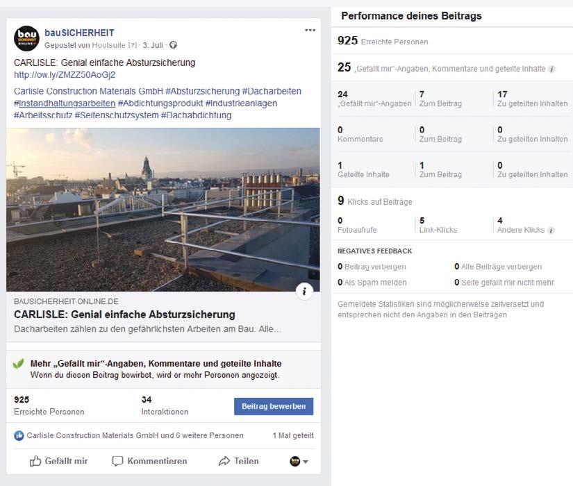Viewport: 573px width, 486px height.
Task: Click the '0 Beitrag verbergen' feedback entry
Action: click(372, 267)
